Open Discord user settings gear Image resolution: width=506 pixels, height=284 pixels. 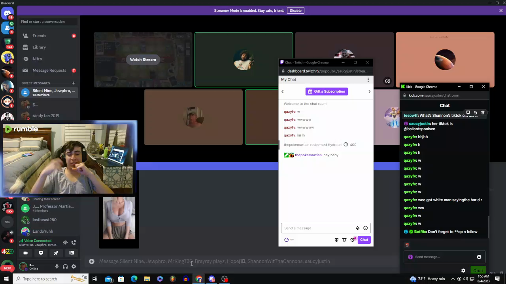point(74,267)
